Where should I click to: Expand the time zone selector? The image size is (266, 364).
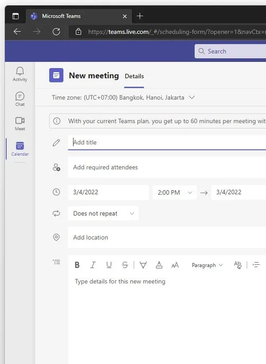pyautogui.click(x=192, y=98)
